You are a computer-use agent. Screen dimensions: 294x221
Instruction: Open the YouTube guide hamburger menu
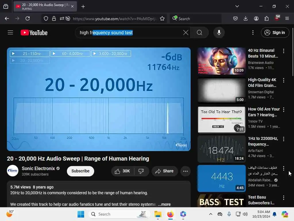(10, 33)
